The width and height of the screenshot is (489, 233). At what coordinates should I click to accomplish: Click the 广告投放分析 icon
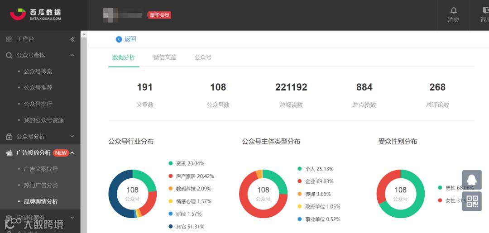point(10,152)
